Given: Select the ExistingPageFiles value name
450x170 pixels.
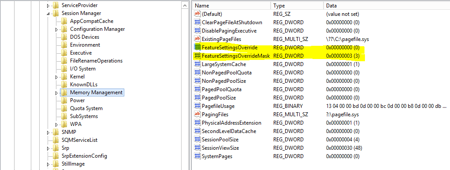Looking at the screenshot, I should [222, 39].
